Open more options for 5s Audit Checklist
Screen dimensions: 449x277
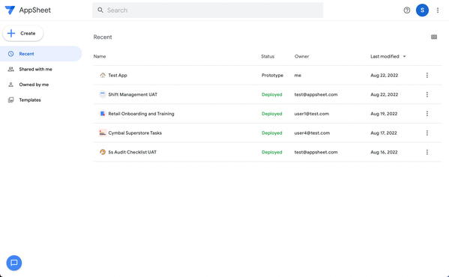(x=427, y=152)
